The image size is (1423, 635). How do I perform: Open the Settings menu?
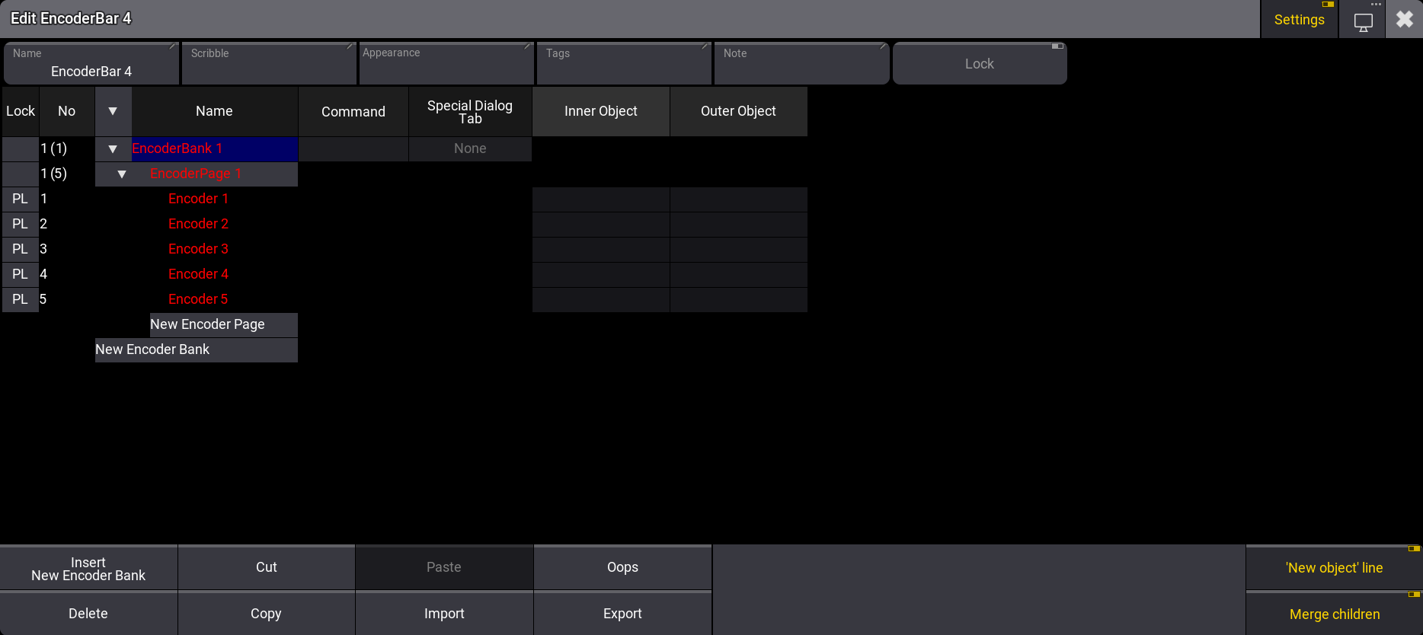1299,20
